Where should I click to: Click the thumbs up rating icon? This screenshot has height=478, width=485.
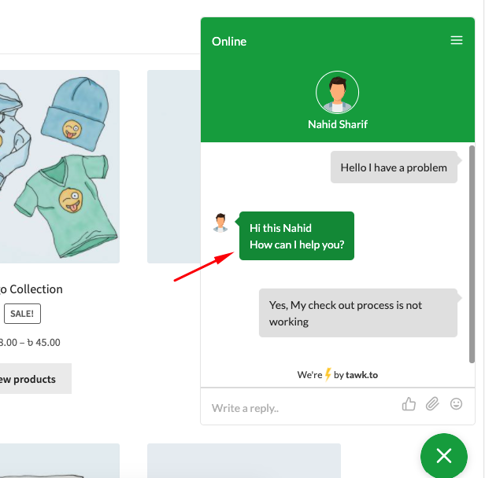[409, 404]
